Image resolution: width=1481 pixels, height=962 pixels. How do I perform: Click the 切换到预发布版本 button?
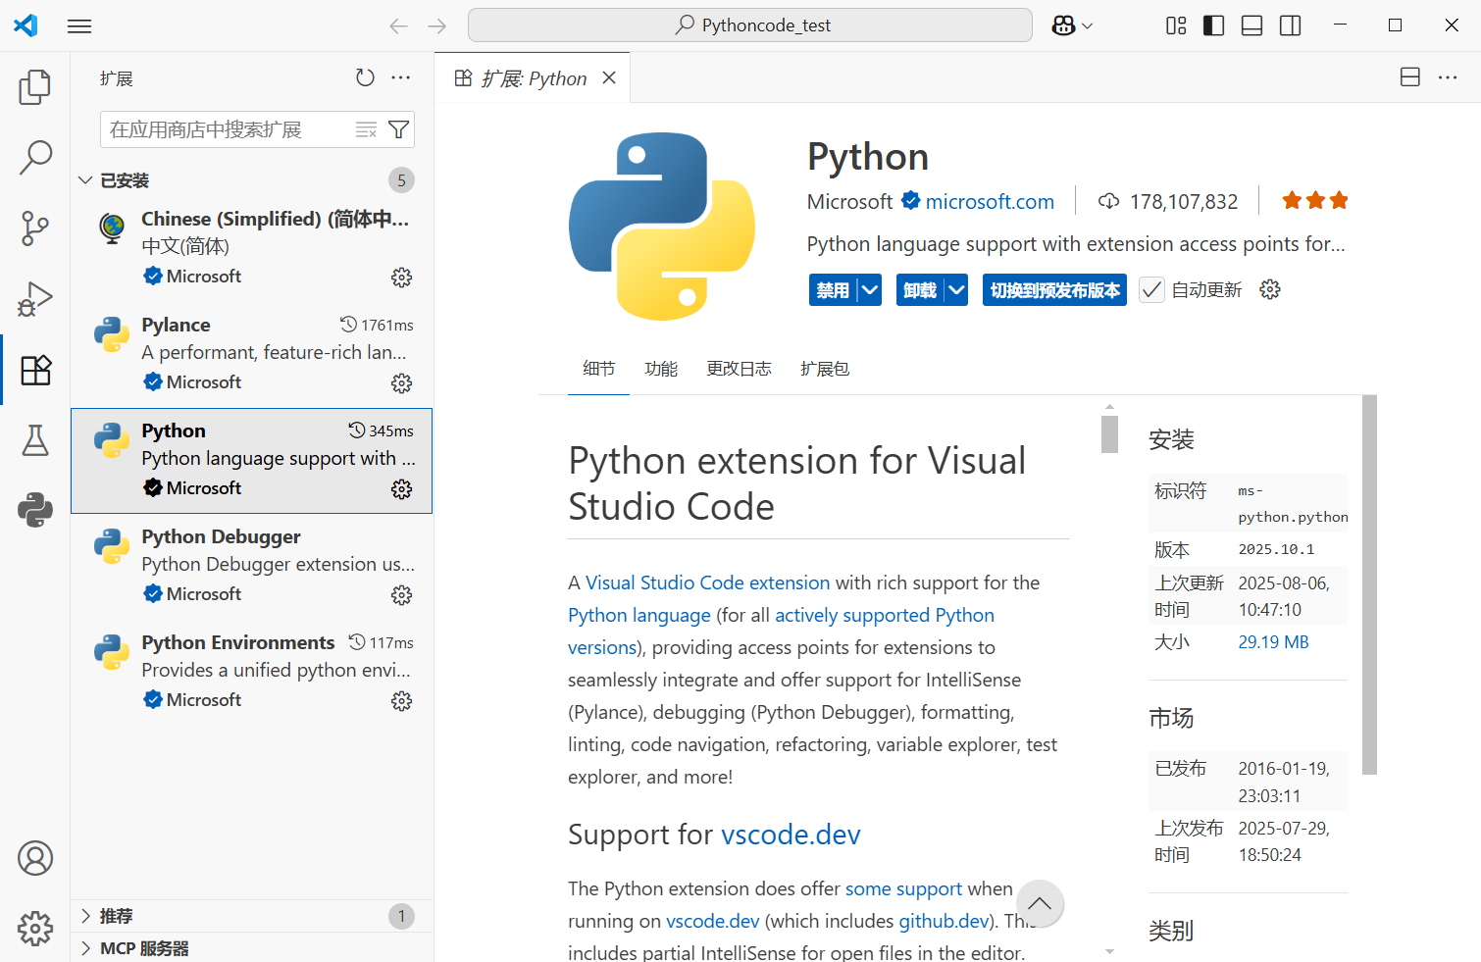(x=1054, y=290)
